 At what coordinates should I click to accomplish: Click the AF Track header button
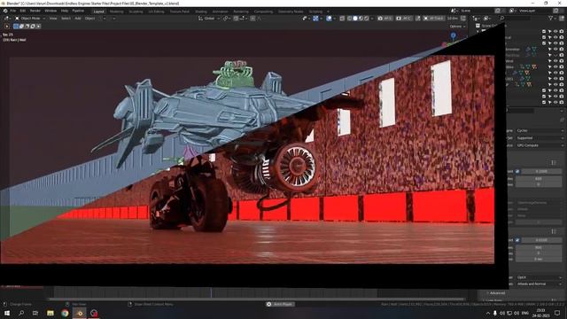(433, 18)
